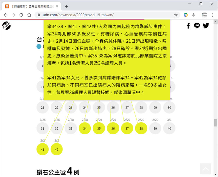This screenshot has height=177, width=218.
Task: Share the page via LINE icon
Action: (197, 26)
